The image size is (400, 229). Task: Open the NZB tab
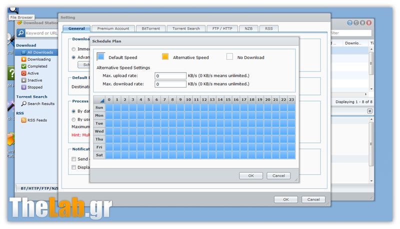(248, 28)
